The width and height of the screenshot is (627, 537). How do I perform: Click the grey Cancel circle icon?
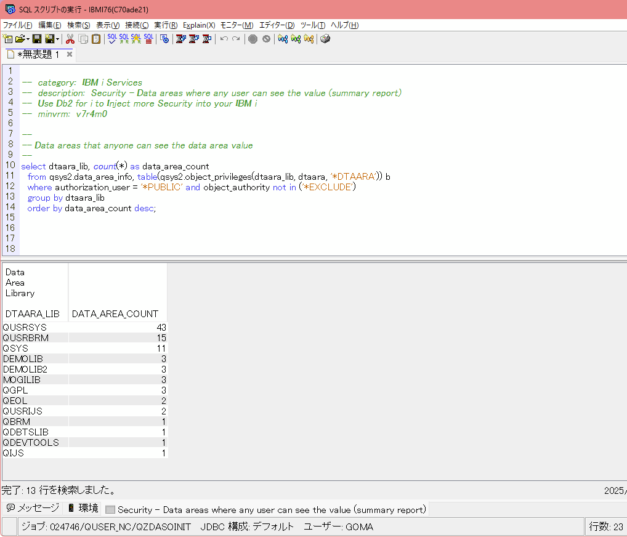coord(266,39)
